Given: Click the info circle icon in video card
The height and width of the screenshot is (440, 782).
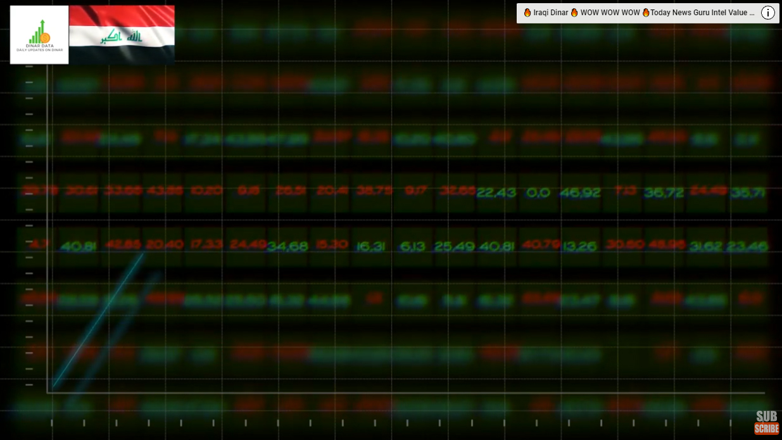Looking at the screenshot, I should (767, 13).
